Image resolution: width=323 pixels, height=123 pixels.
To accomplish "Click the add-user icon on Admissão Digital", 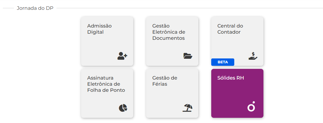I will (x=123, y=56).
